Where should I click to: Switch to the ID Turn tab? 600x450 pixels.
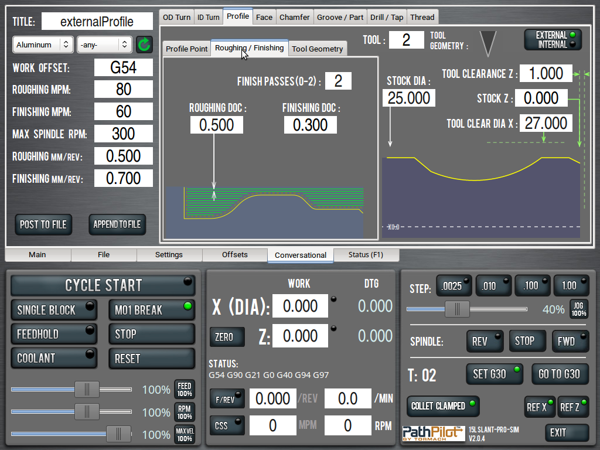(208, 17)
